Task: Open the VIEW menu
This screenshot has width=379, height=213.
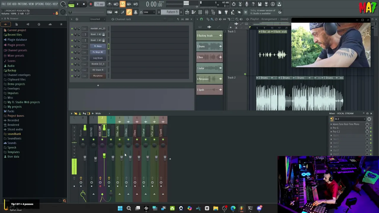Action: 31,4
